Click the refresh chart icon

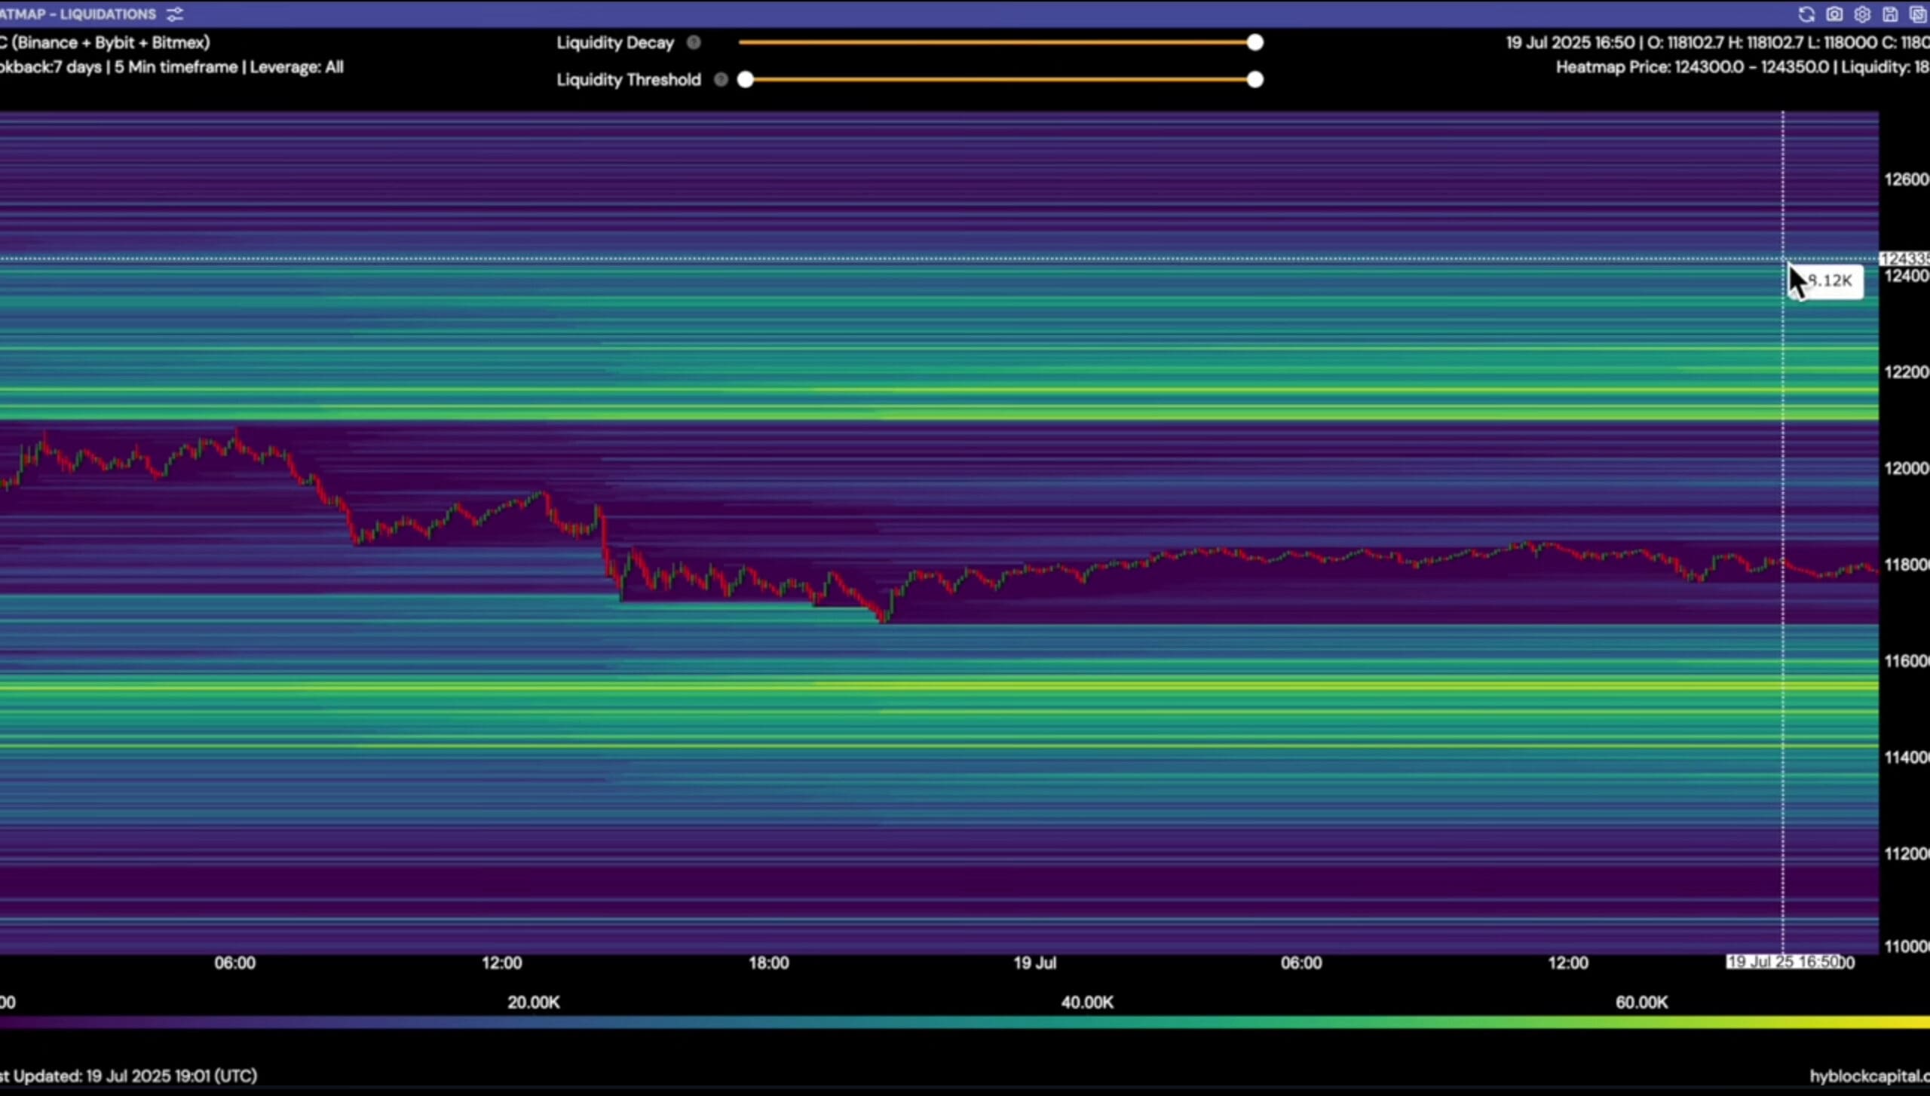[x=1806, y=14]
